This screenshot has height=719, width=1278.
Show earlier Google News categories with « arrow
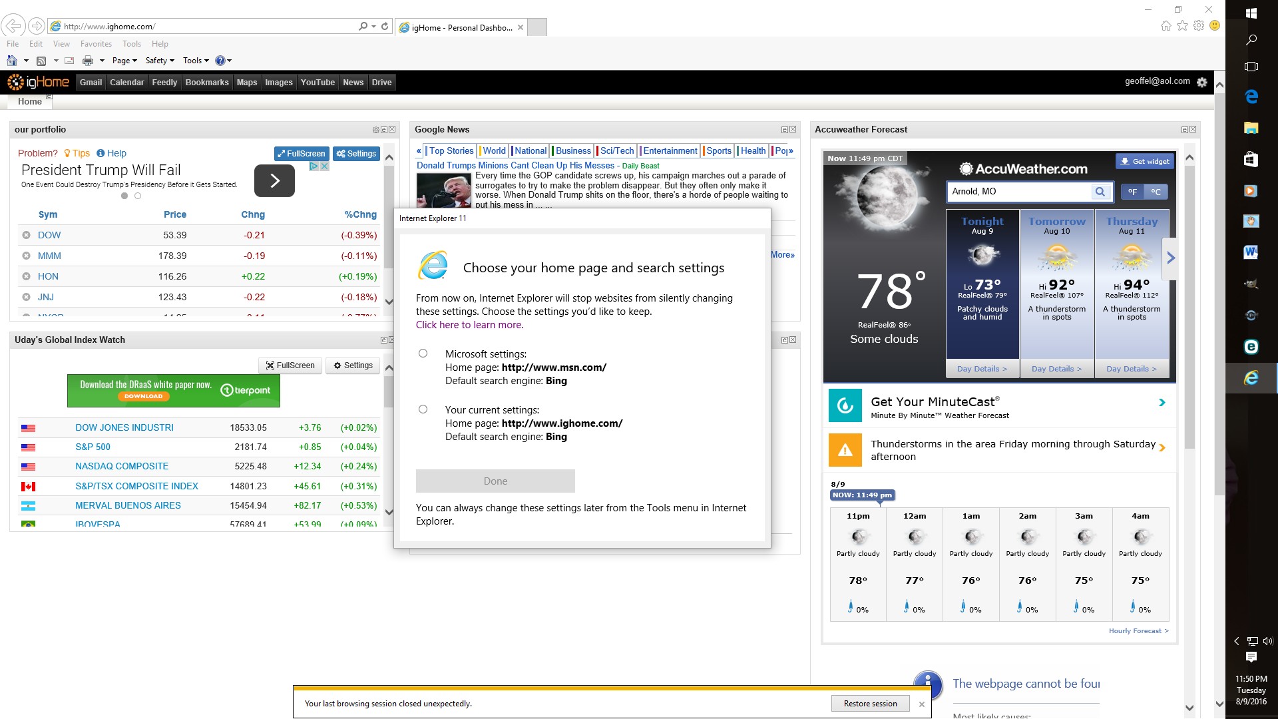pyautogui.click(x=419, y=151)
